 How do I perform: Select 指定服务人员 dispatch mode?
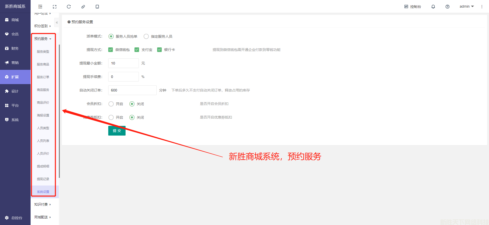click(x=146, y=36)
